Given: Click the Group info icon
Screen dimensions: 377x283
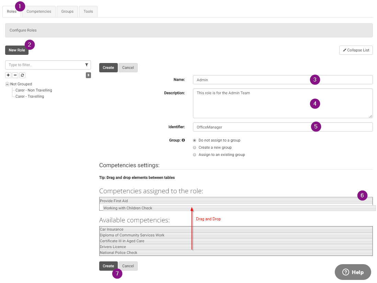Looking at the screenshot, I should tap(183, 140).
